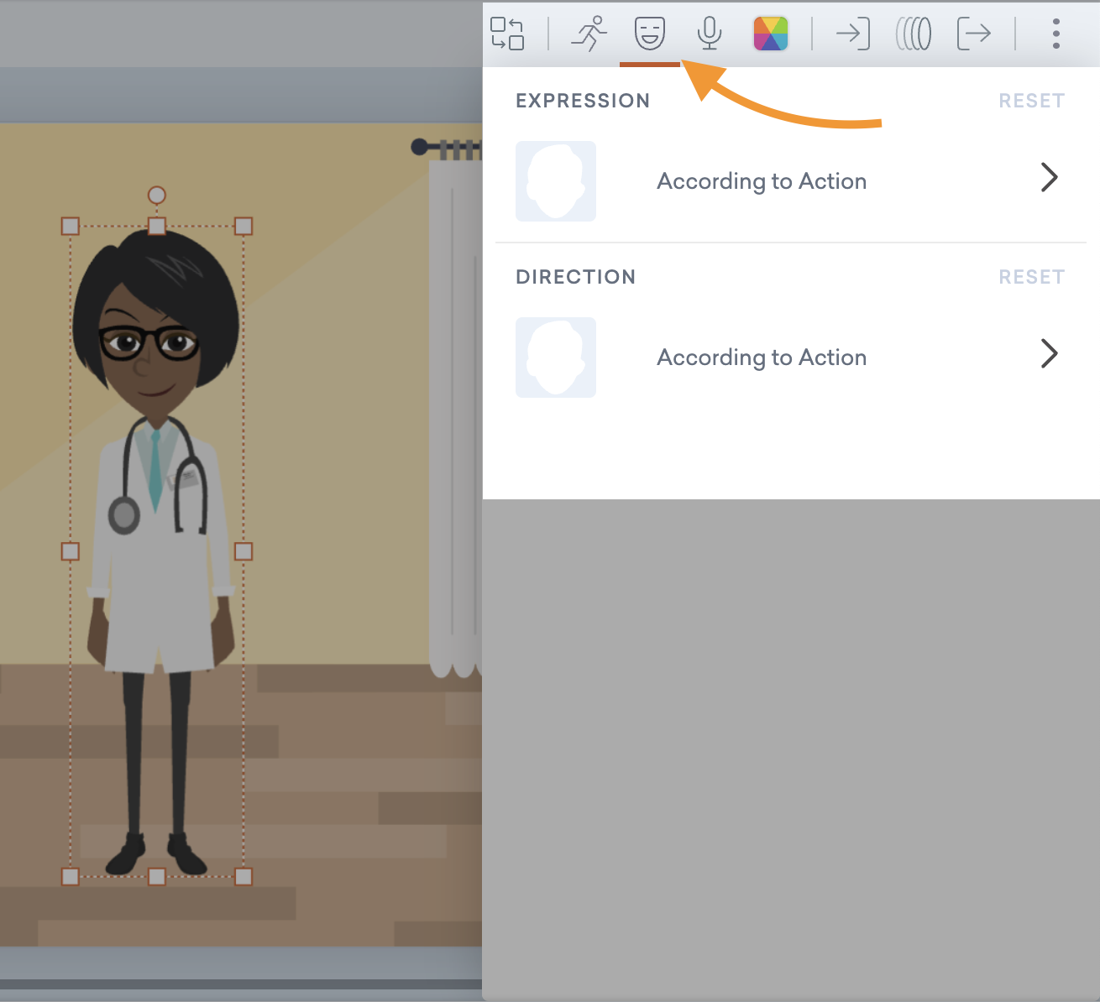Reset the Direction setting
The height and width of the screenshot is (1002, 1100).
[x=1031, y=277]
